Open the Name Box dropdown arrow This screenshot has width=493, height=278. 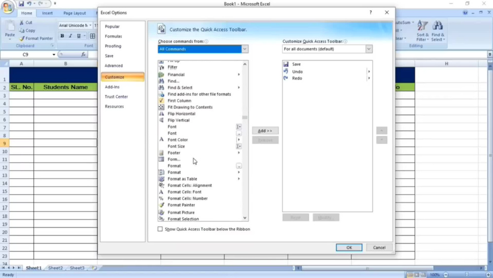coord(54,54)
